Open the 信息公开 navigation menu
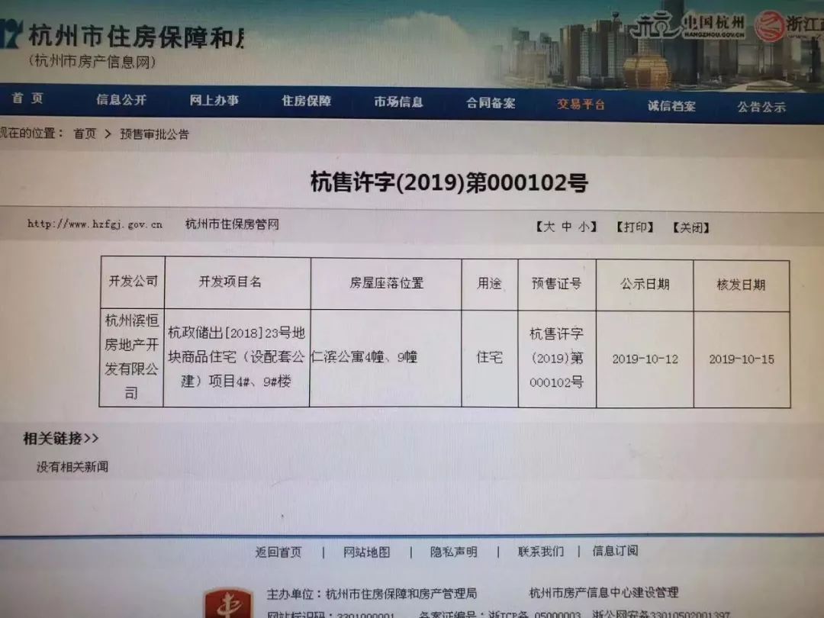Image resolution: width=824 pixels, height=618 pixels. click(122, 101)
